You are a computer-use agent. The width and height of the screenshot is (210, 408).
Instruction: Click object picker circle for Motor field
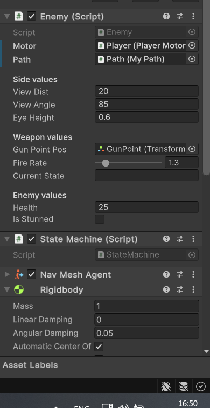(x=192, y=45)
